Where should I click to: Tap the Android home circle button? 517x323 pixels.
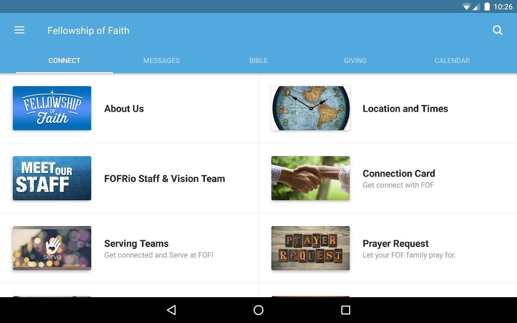[258, 310]
